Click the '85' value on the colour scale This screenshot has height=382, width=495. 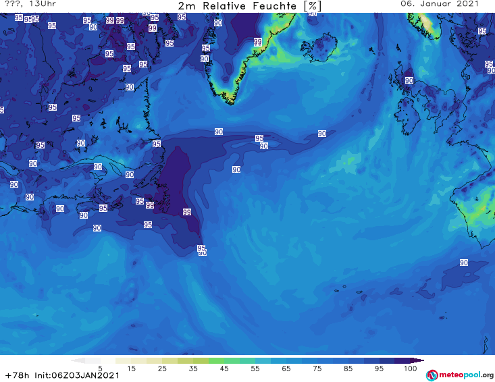pos(348,369)
